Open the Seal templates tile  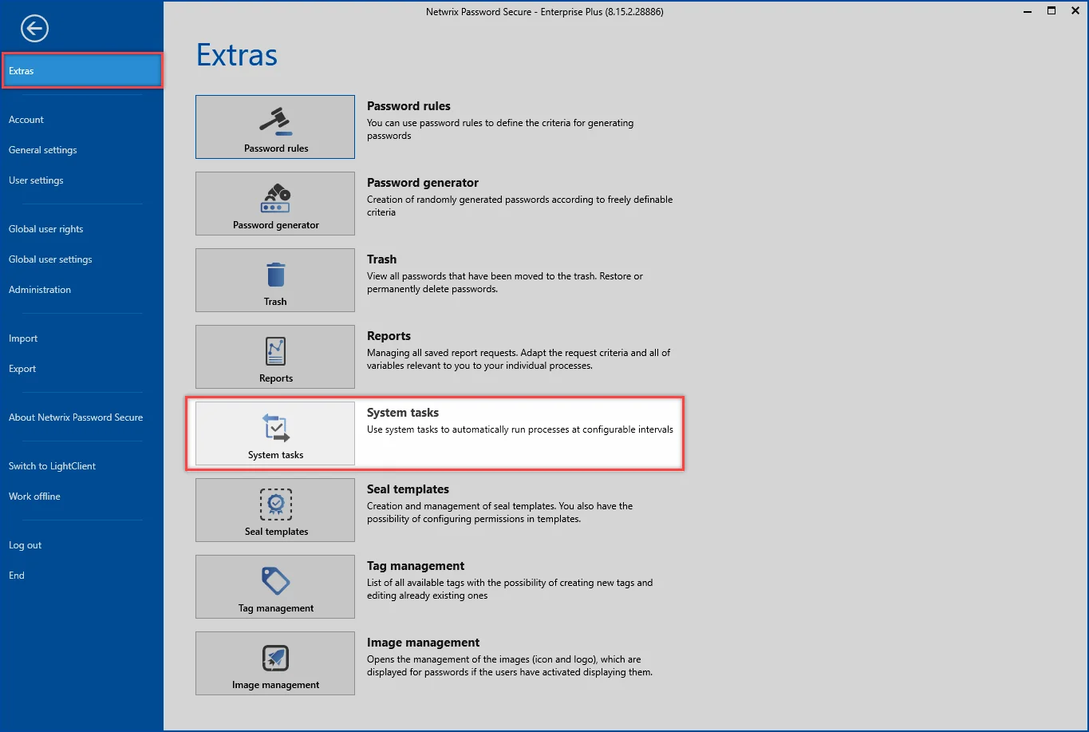point(275,510)
